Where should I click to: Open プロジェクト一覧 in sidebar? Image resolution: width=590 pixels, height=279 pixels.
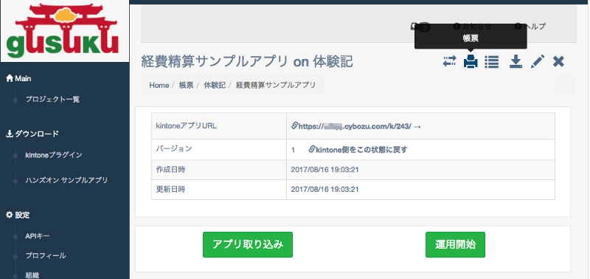pos(52,100)
